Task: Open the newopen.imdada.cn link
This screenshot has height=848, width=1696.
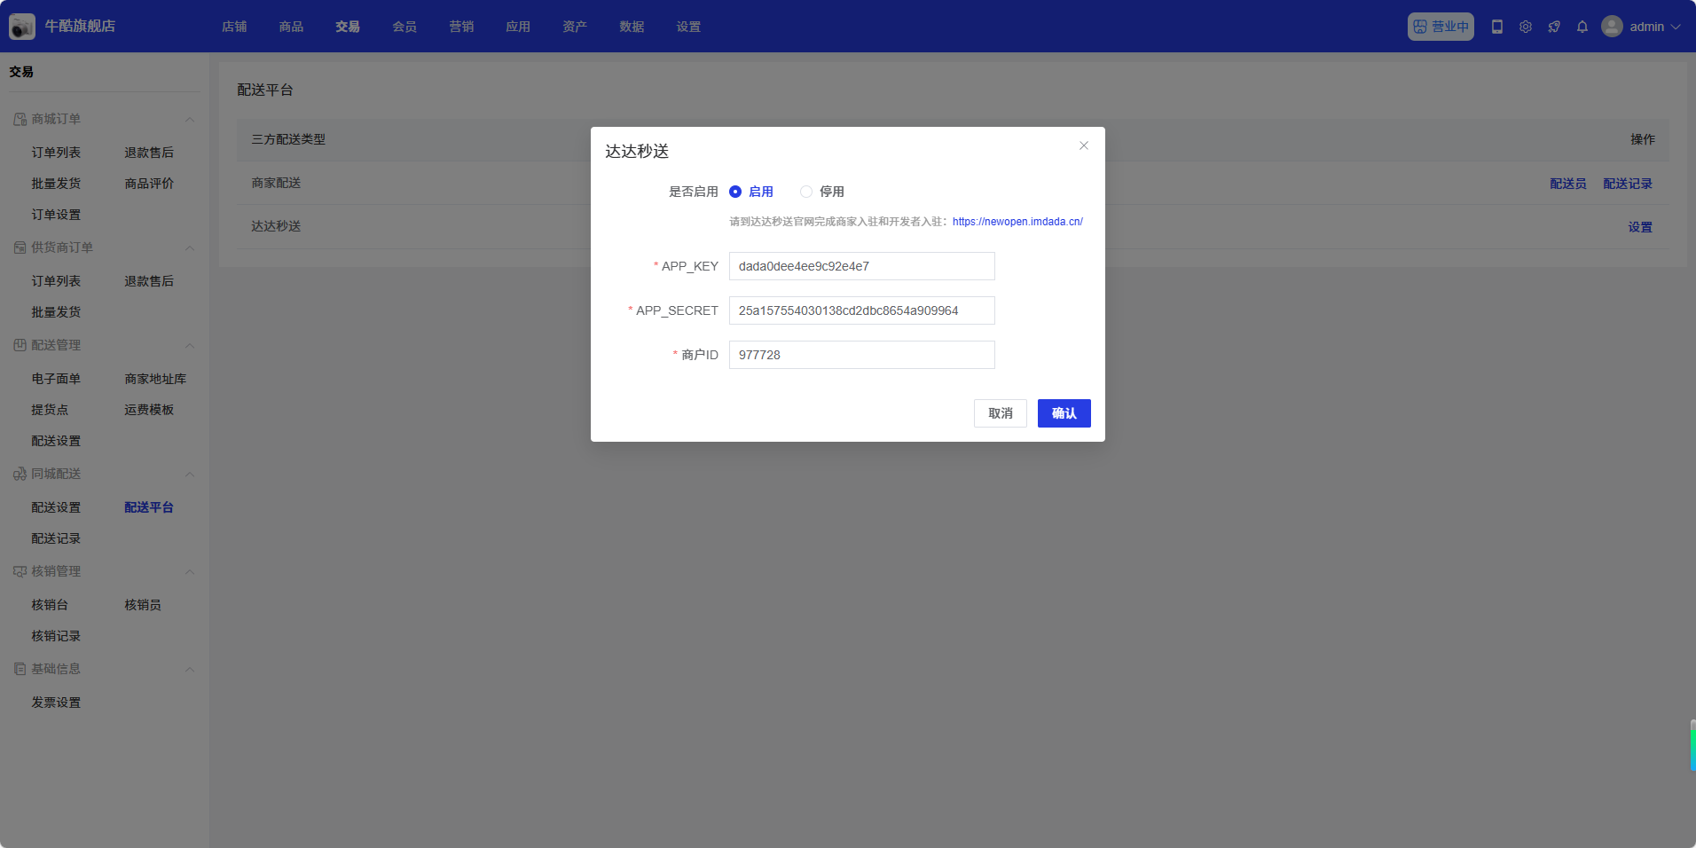Action: click(x=1017, y=222)
